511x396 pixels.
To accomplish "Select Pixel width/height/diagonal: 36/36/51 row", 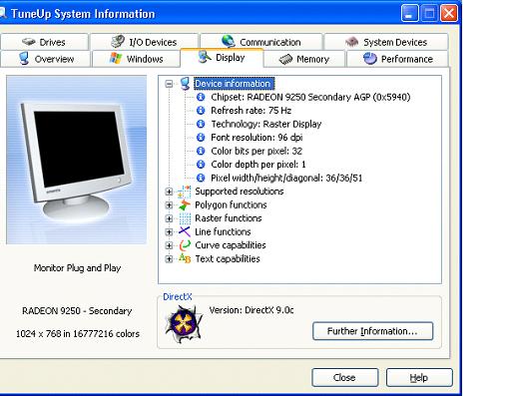I will pos(286,178).
